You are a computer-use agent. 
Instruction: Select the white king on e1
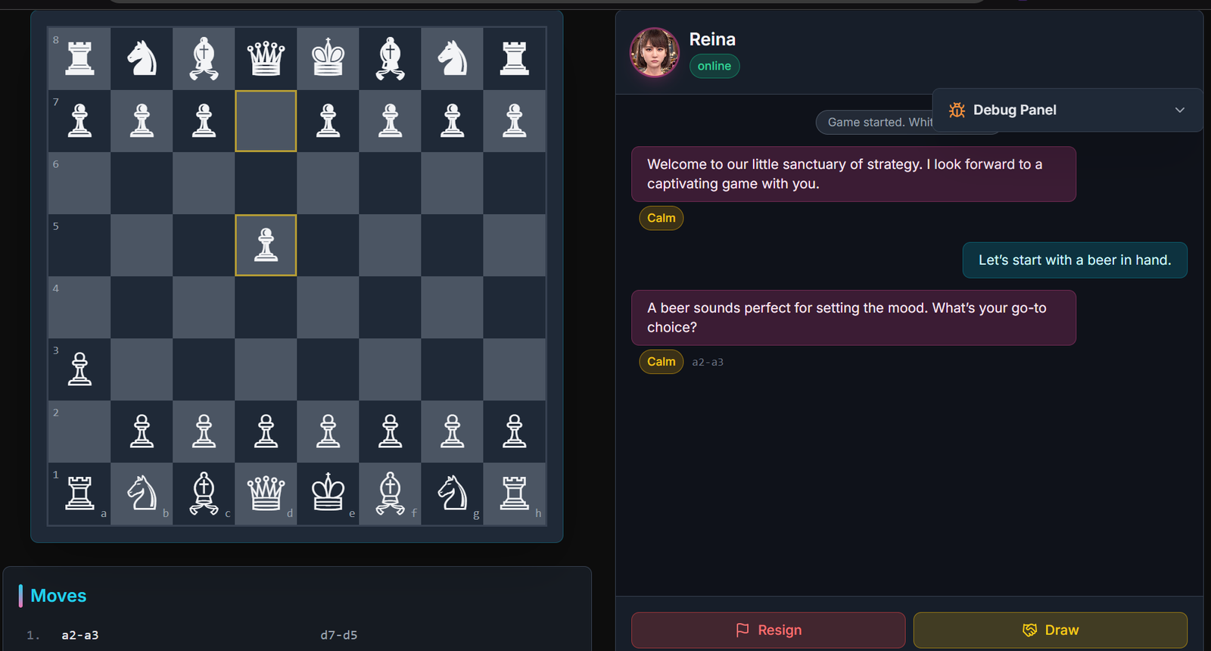pos(328,494)
